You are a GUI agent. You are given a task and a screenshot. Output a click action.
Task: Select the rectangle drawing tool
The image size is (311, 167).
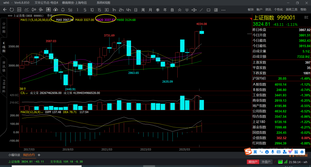(208, 10)
